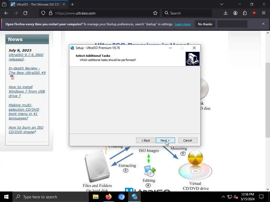This screenshot has height=202, width=270.
Task: Show hidden system tray icons
Action: (223, 197)
